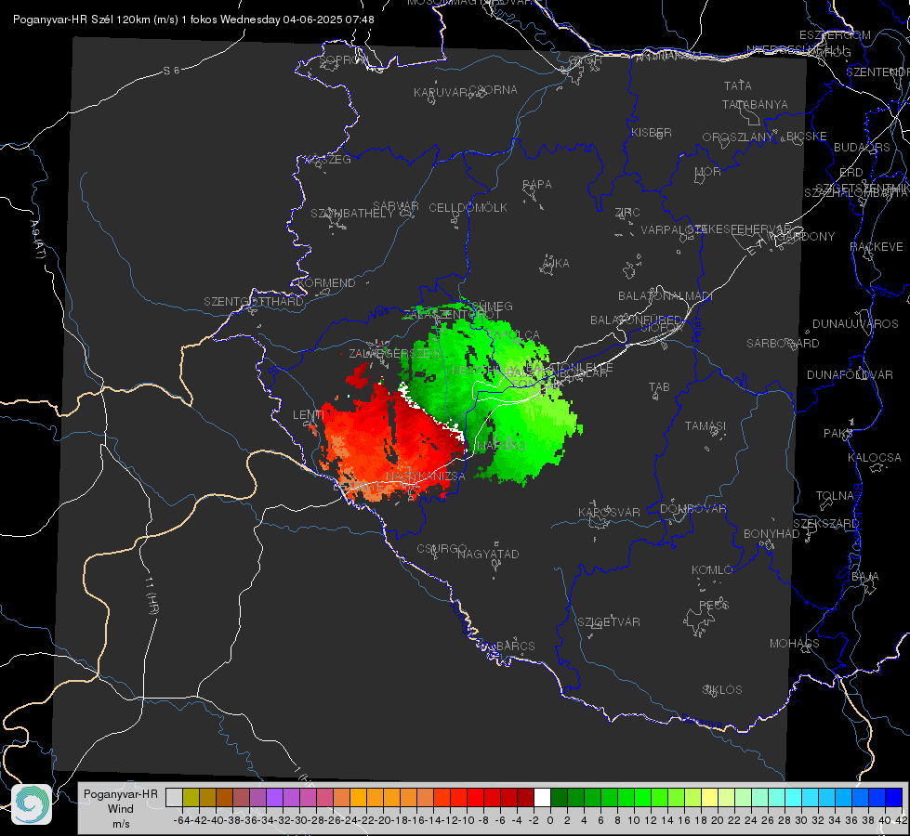Image resolution: width=910 pixels, height=836 pixels.
Task: Click the KALOCSA town label
Action: [x=875, y=458]
